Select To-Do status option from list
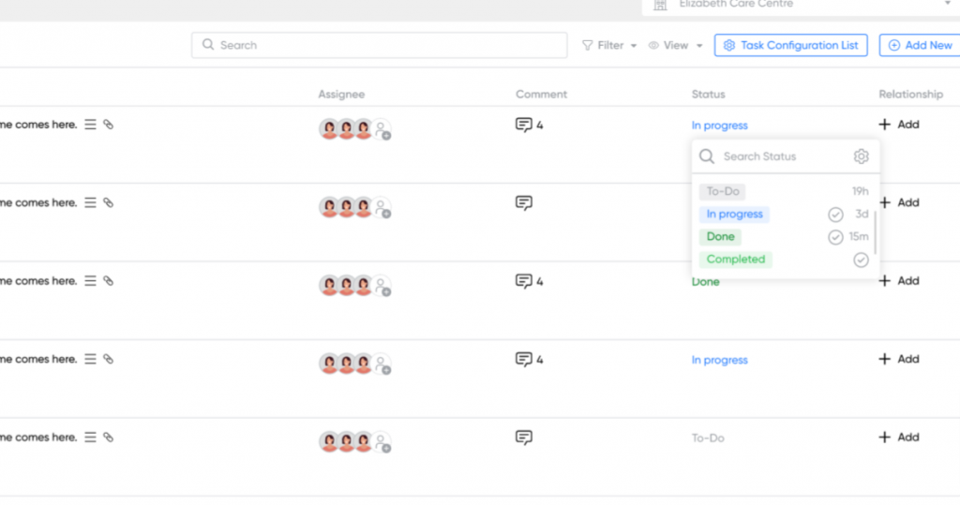The height and width of the screenshot is (505, 960). 723,191
